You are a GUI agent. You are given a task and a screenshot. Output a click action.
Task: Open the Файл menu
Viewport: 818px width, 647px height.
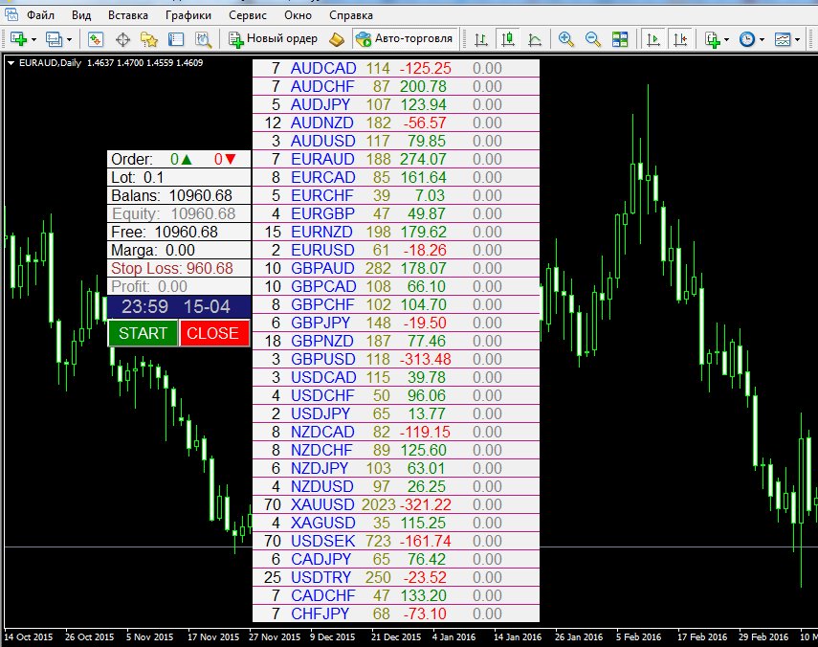pos(40,15)
